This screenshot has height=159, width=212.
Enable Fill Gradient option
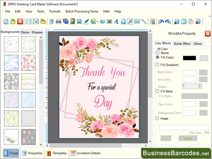(158, 65)
